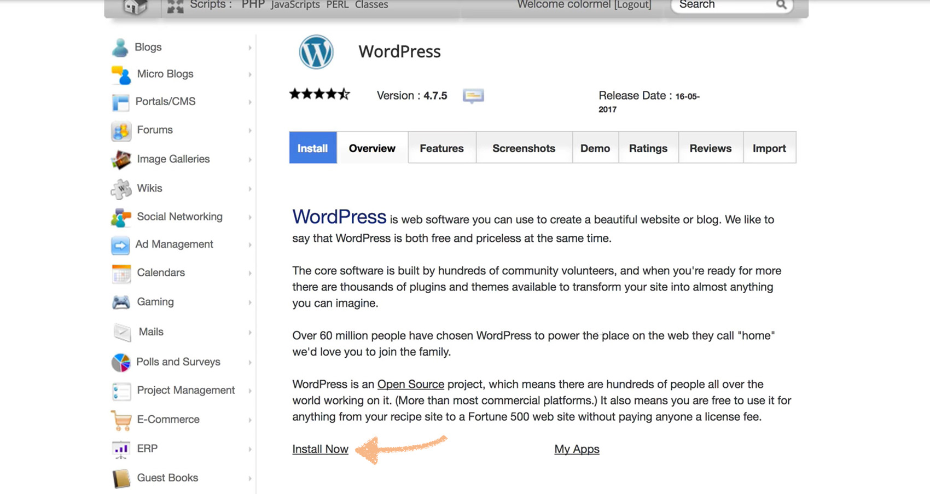Expand the Gaming category arrow

tap(250, 303)
